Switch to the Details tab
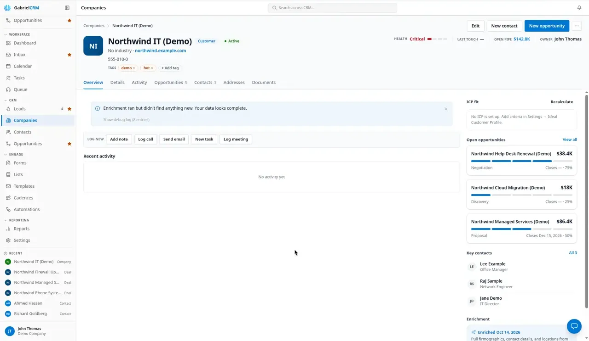Screen dimensions: 589x341 tap(117, 83)
